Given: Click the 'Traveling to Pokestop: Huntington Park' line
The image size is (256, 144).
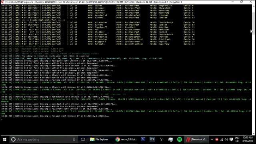Looking at the screenshot, I should (45, 56).
